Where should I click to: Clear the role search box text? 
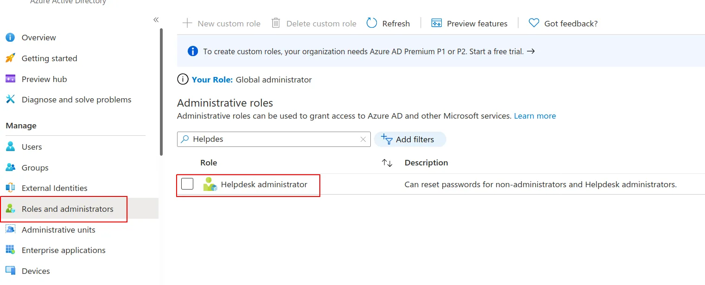(363, 139)
